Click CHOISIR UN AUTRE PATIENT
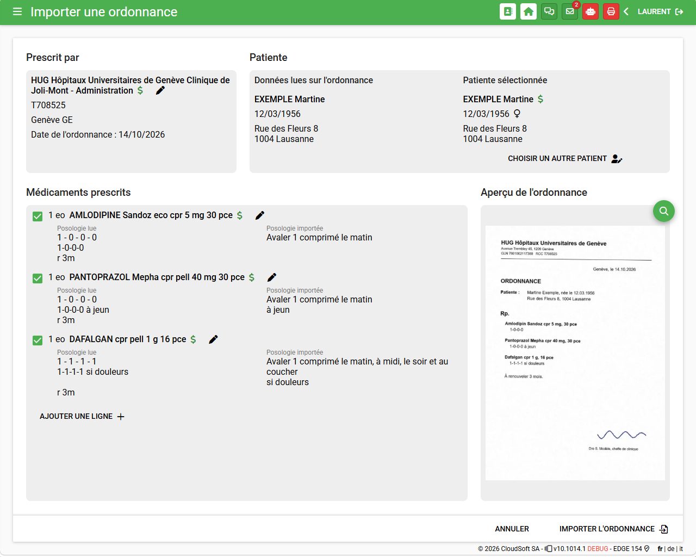The image size is (696, 557). click(x=565, y=159)
